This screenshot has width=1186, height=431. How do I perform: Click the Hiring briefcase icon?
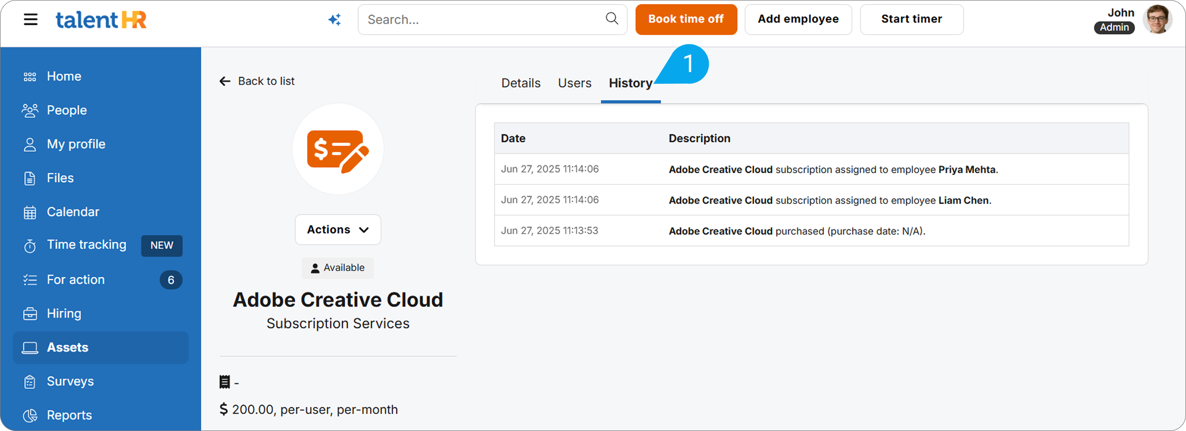pos(30,314)
